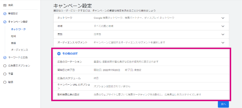Select 言語 sub-item in sidebar
Image resolution: width=242 pixels, height=108 pixels.
[13, 43]
